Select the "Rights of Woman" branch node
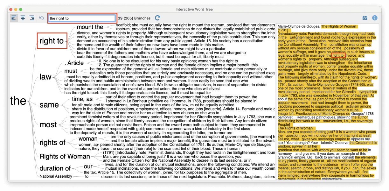The width and height of the screenshot is (389, 191). (x=65, y=156)
